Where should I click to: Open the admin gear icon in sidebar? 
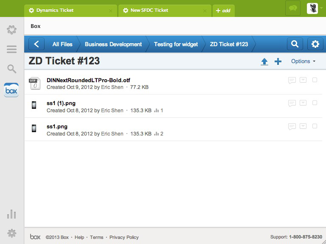11,233
